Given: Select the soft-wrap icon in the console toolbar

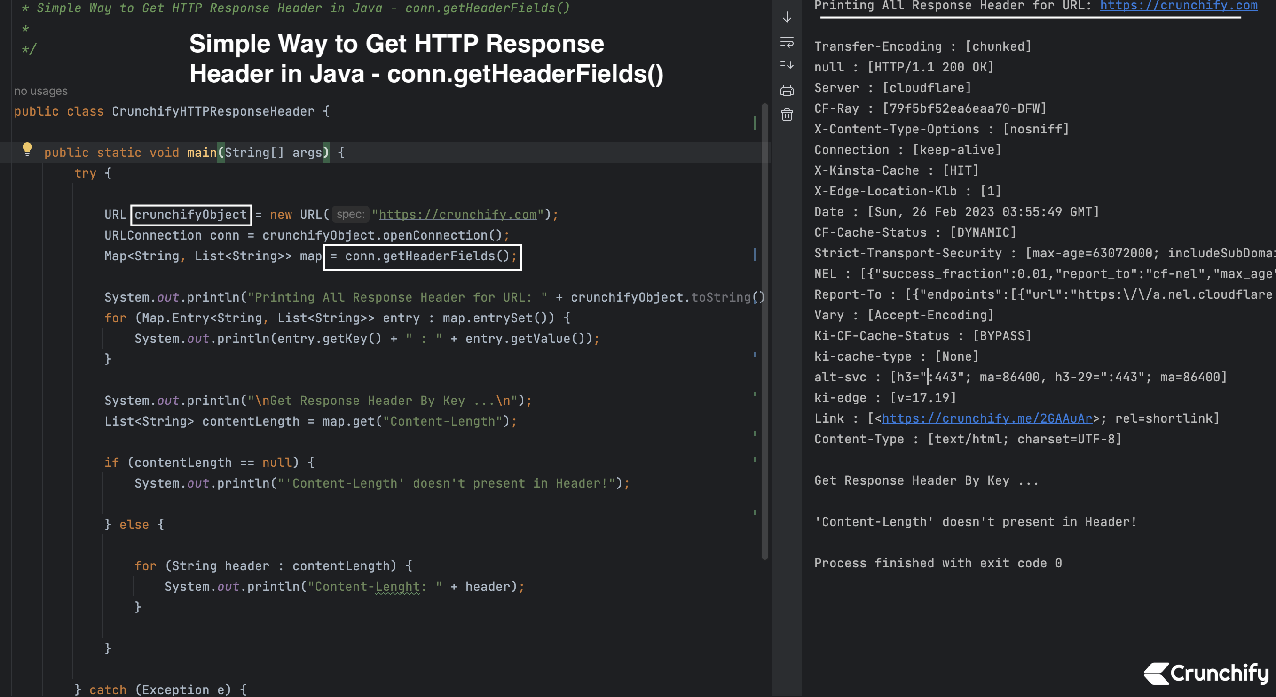Looking at the screenshot, I should pos(787,43).
